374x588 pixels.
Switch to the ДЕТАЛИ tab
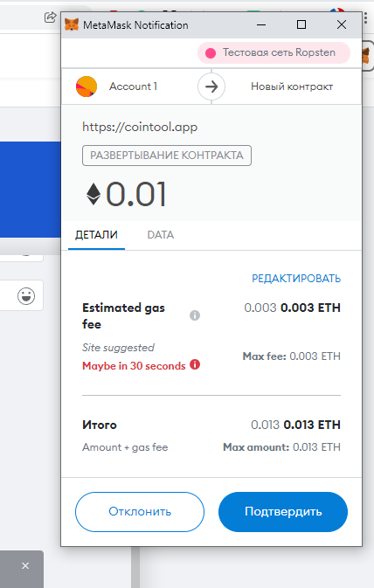(x=96, y=235)
